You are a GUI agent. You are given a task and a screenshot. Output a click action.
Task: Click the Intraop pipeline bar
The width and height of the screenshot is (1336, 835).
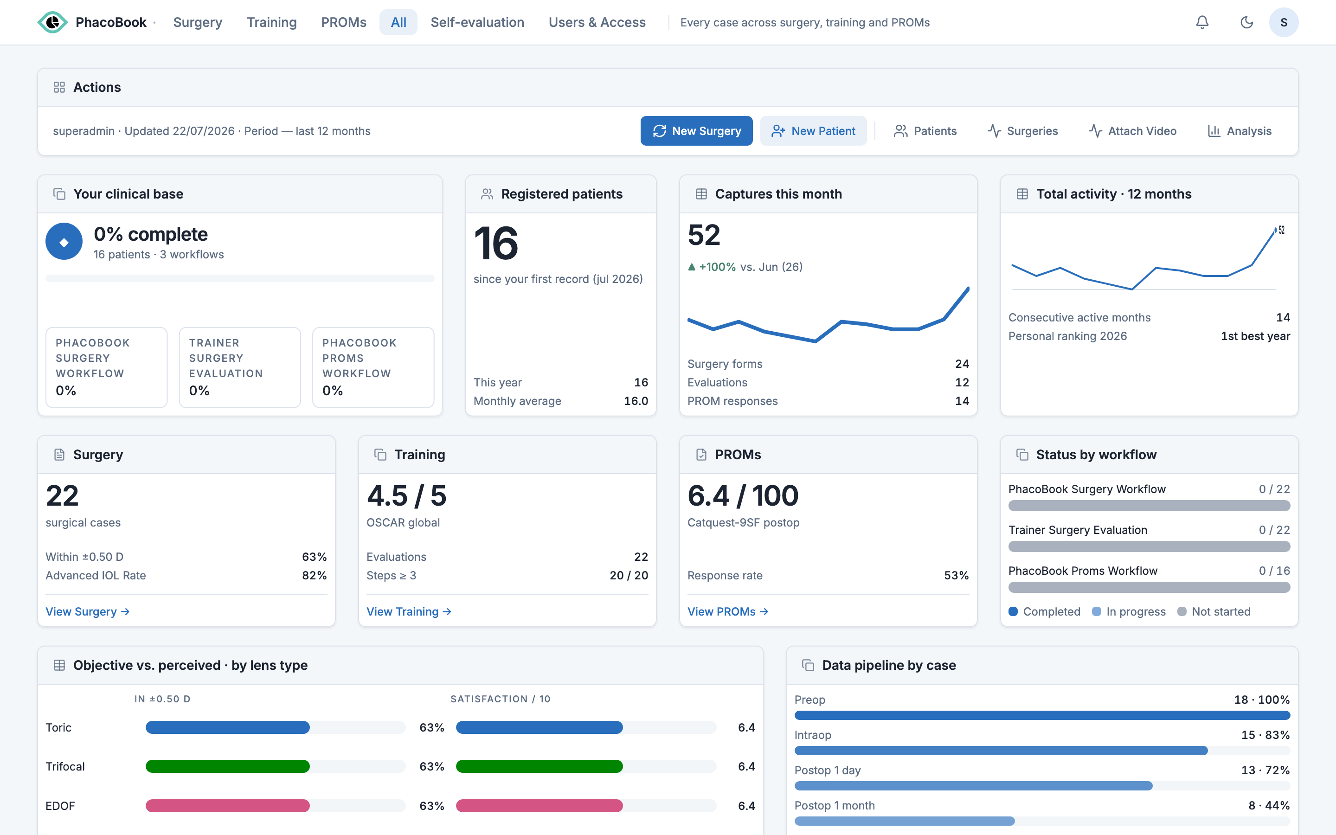[x=1042, y=751]
